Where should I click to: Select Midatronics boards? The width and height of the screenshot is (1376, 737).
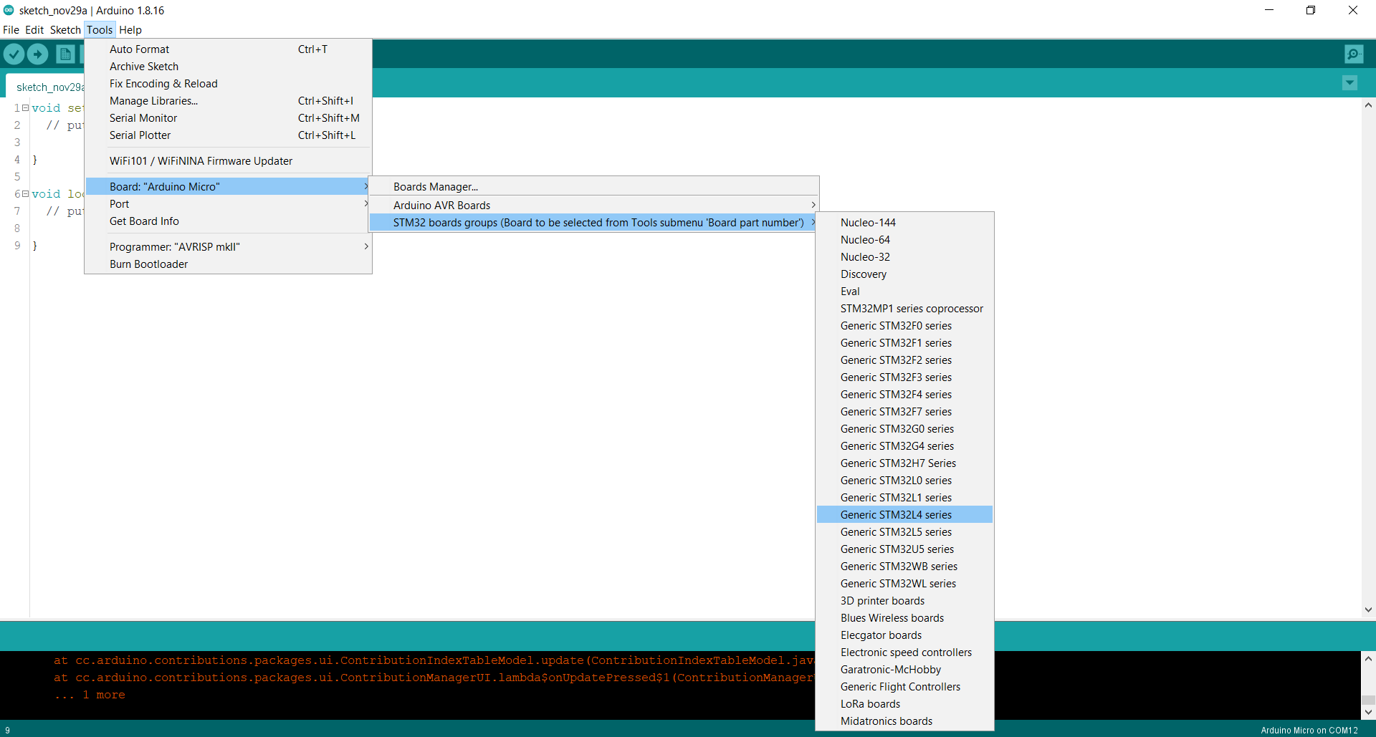(904, 721)
